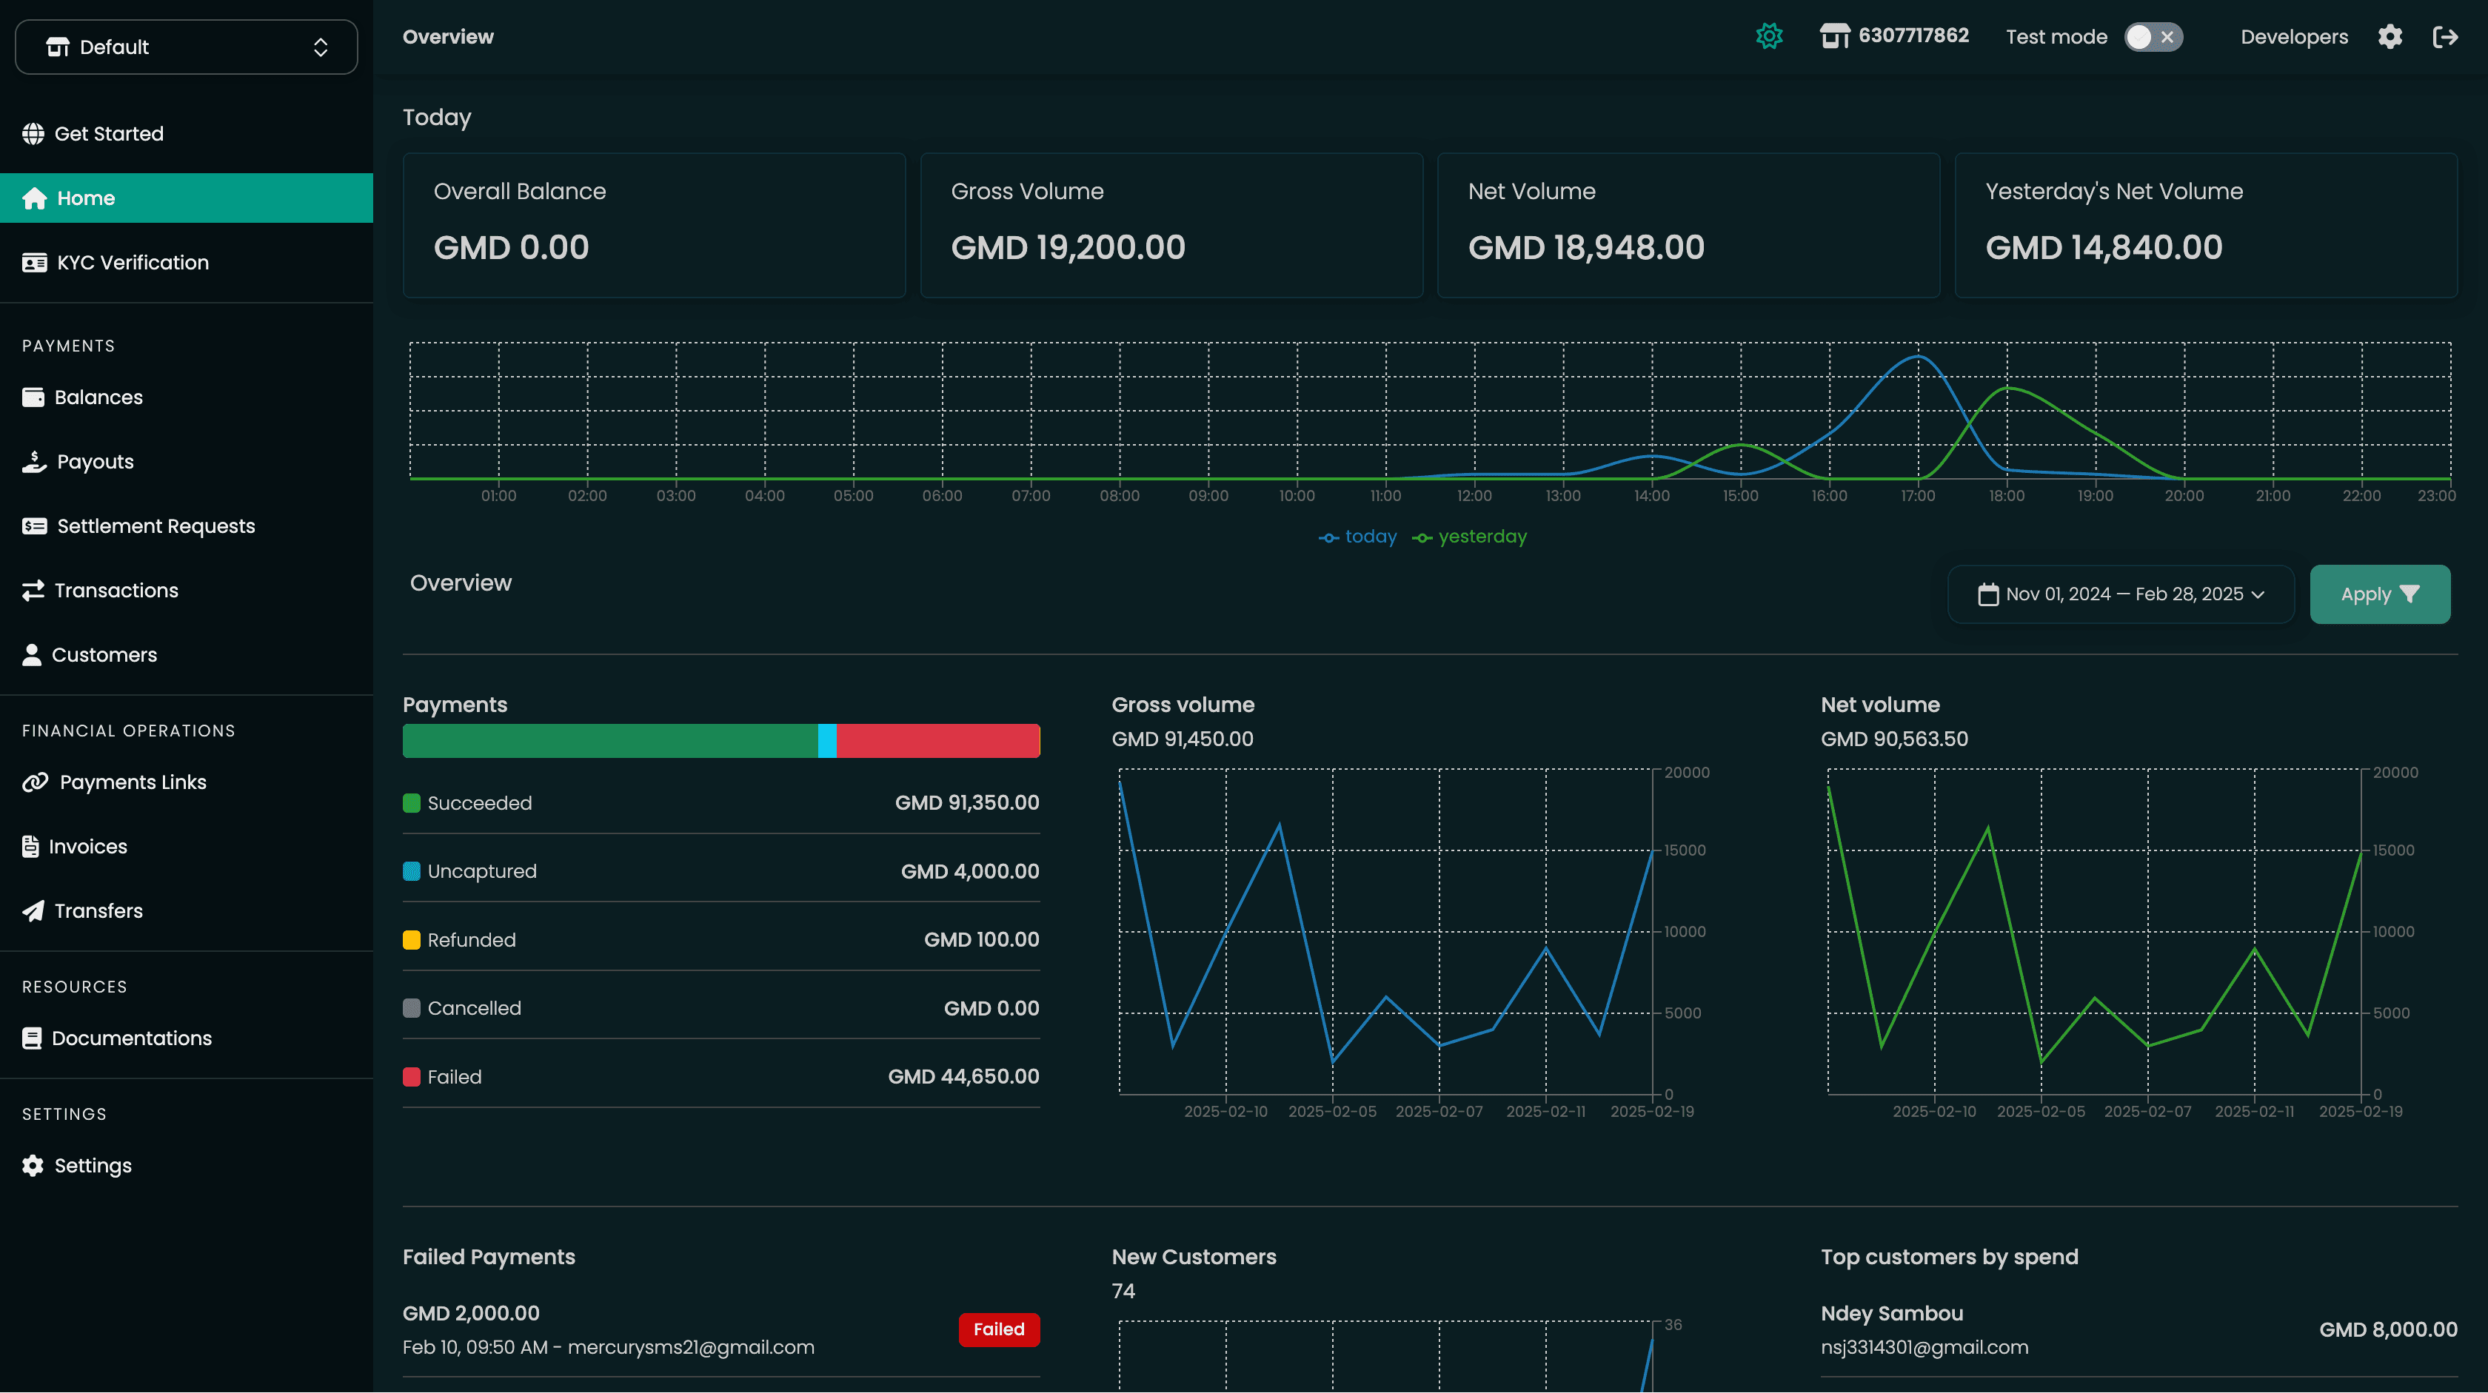Click the Balances wallet icon

[x=33, y=397]
